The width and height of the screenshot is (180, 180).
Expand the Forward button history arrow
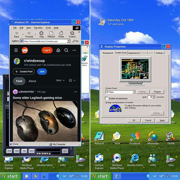point(35,34)
